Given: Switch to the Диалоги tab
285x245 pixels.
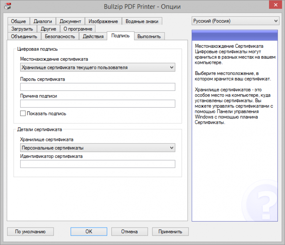Looking at the screenshot, I should point(43,21).
